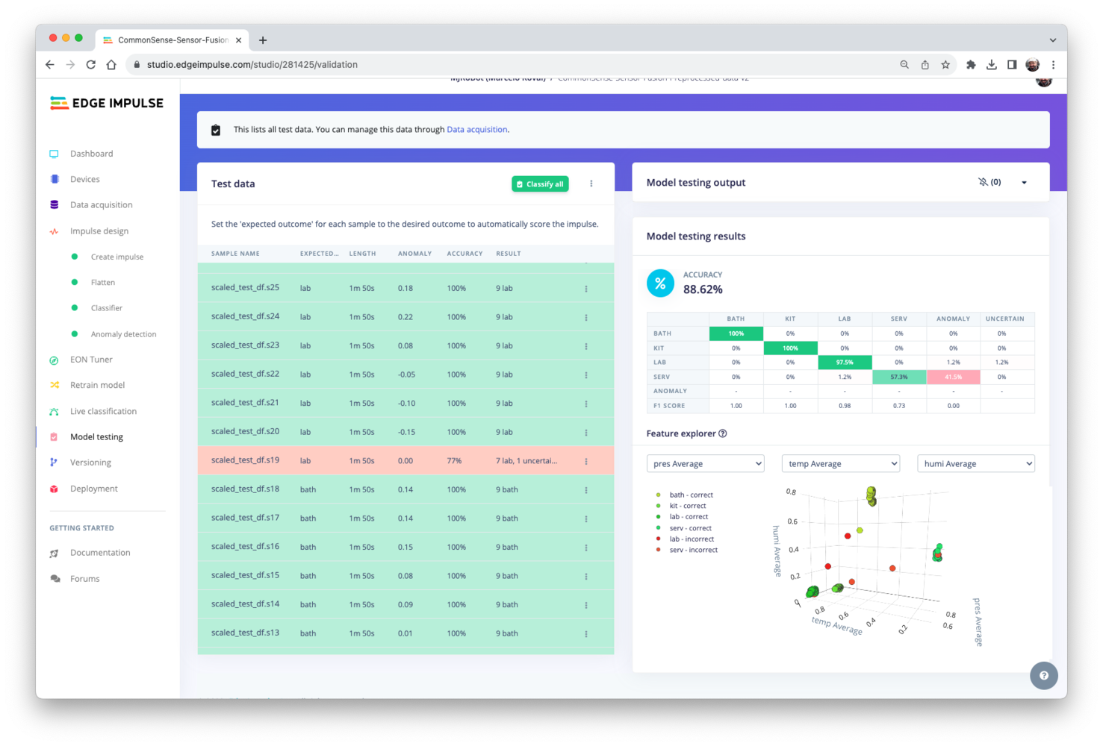Click the Classify all button
The image size is (1103, 746).
(540, 184)
